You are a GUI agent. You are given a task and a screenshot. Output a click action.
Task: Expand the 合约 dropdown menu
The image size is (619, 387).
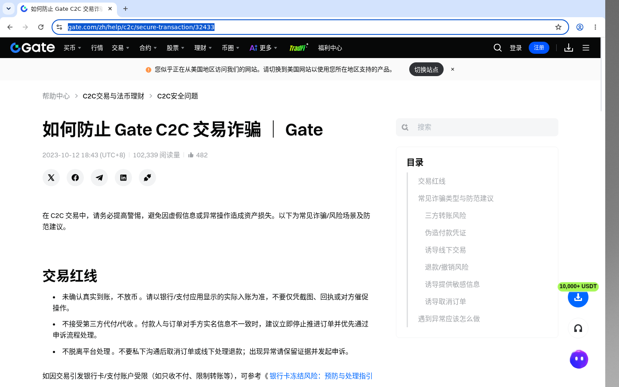pos(148,48)
